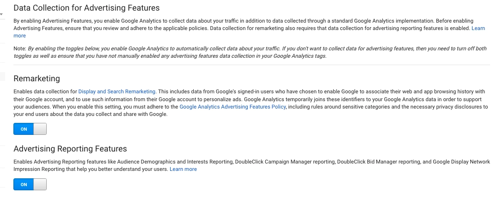Viewport: 497px width, 200px height.
Task: Follow Learn more link under Advertising Reporting Features
Action: [183, 169]
